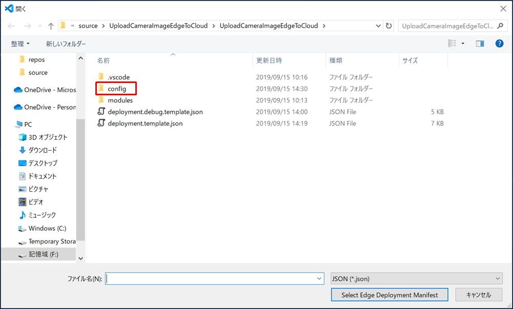
Task: Sort by サイズ column header
Action: pos(410,60)
